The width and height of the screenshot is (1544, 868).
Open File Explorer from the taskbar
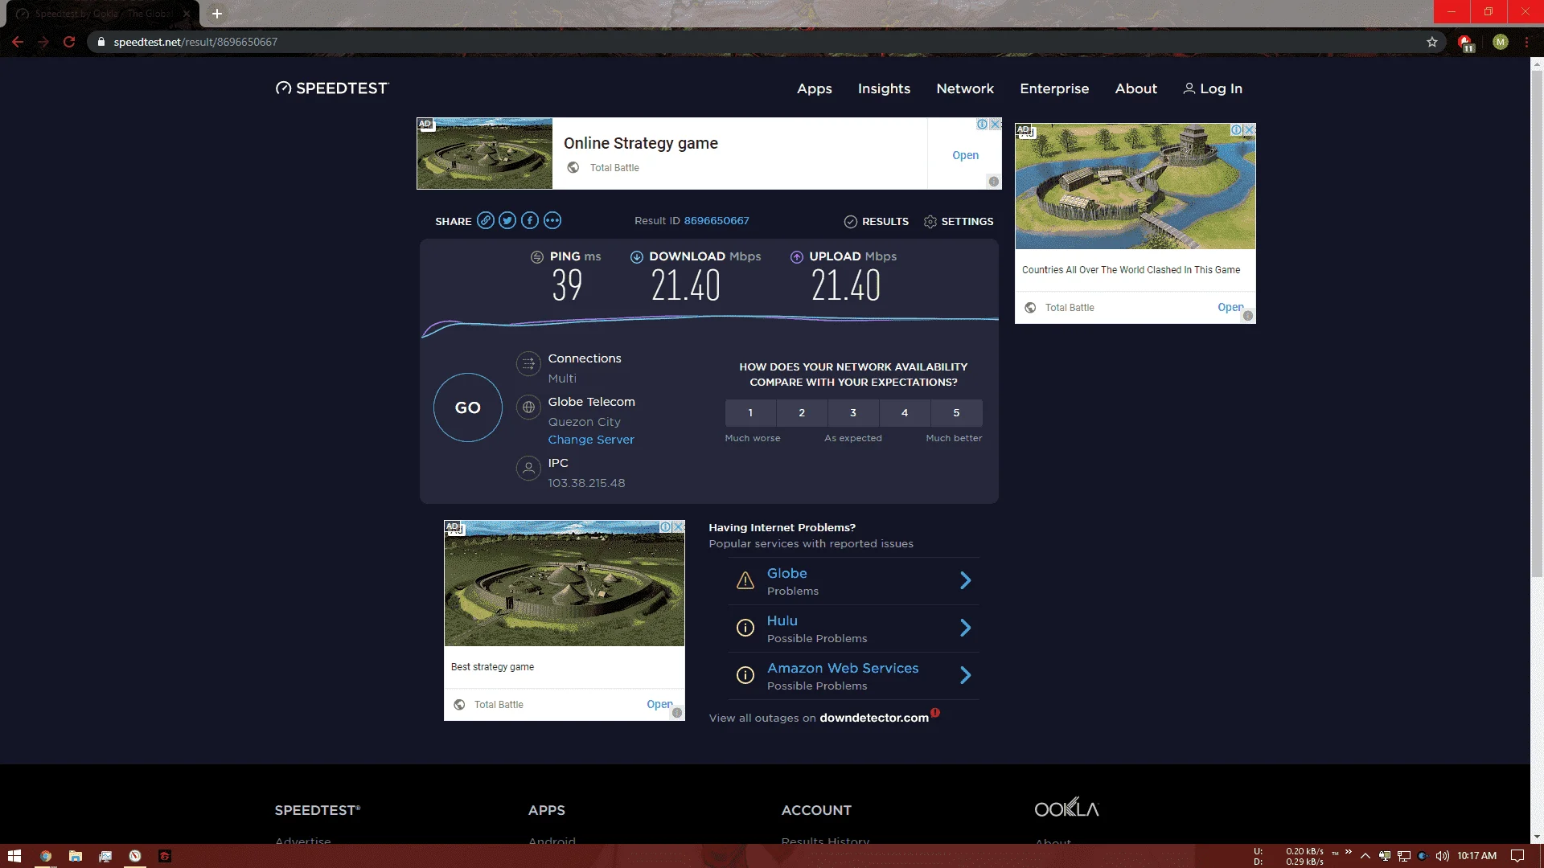coord(76,856)
